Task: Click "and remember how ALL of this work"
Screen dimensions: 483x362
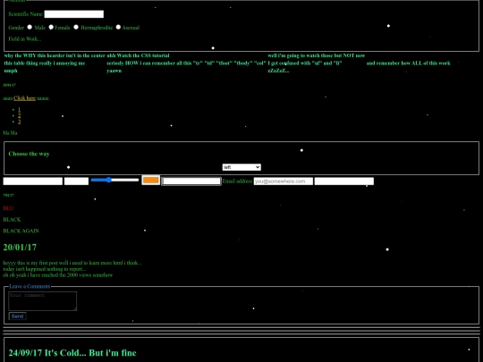Action: (409, 63)
